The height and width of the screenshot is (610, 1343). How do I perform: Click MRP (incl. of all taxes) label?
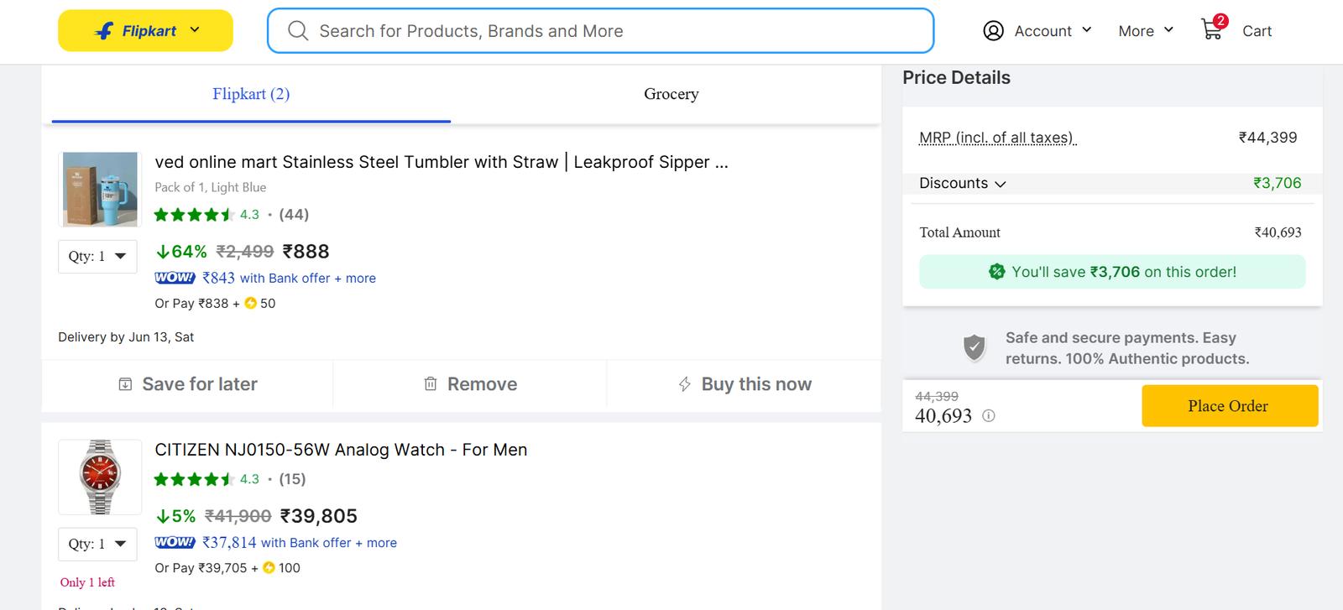tap(997, 138)
